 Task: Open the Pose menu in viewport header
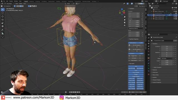pyautogui.click(x=24, y=4)
